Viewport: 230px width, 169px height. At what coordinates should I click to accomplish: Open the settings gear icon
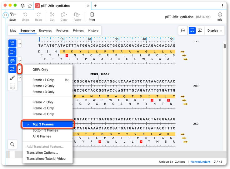22,6
